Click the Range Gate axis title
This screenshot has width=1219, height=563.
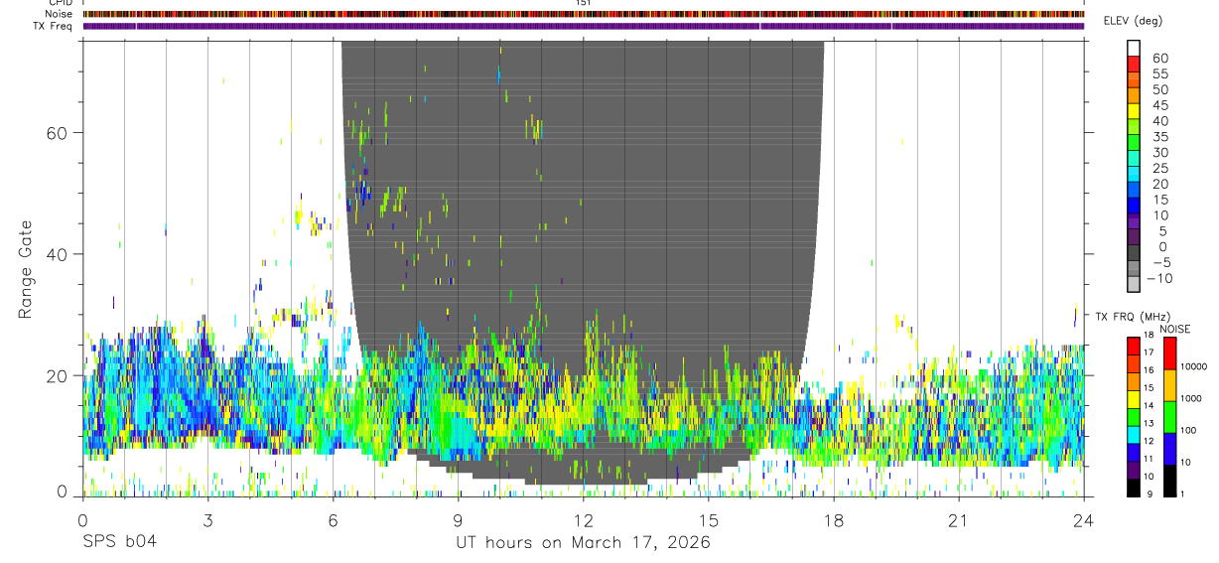25,269
